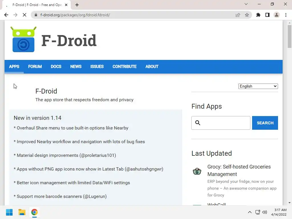Image resolution: width=292 pixels, height=219 pixels.
Task: Click the browser tab titled F-Droid
Action: [37, 5]
